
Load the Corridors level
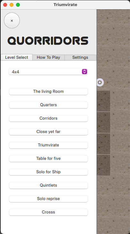pos(48,118)
